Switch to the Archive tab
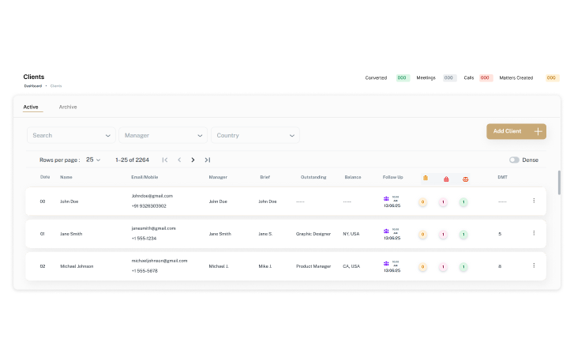Screen dimensions: 574x354 tap(68, 107)
